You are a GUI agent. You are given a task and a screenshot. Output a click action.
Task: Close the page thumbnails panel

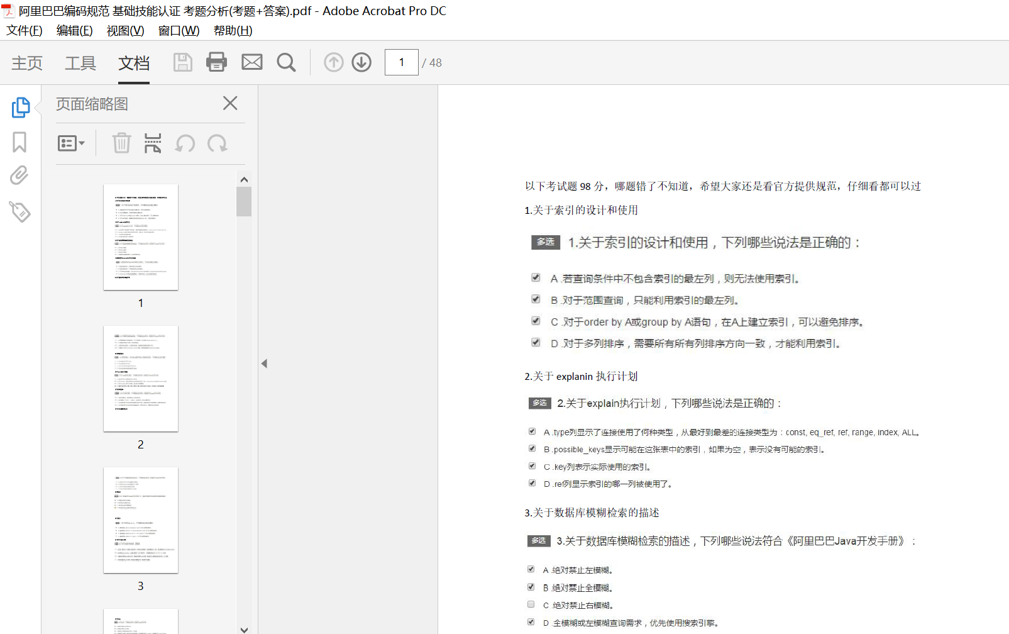tap(230, 103)
